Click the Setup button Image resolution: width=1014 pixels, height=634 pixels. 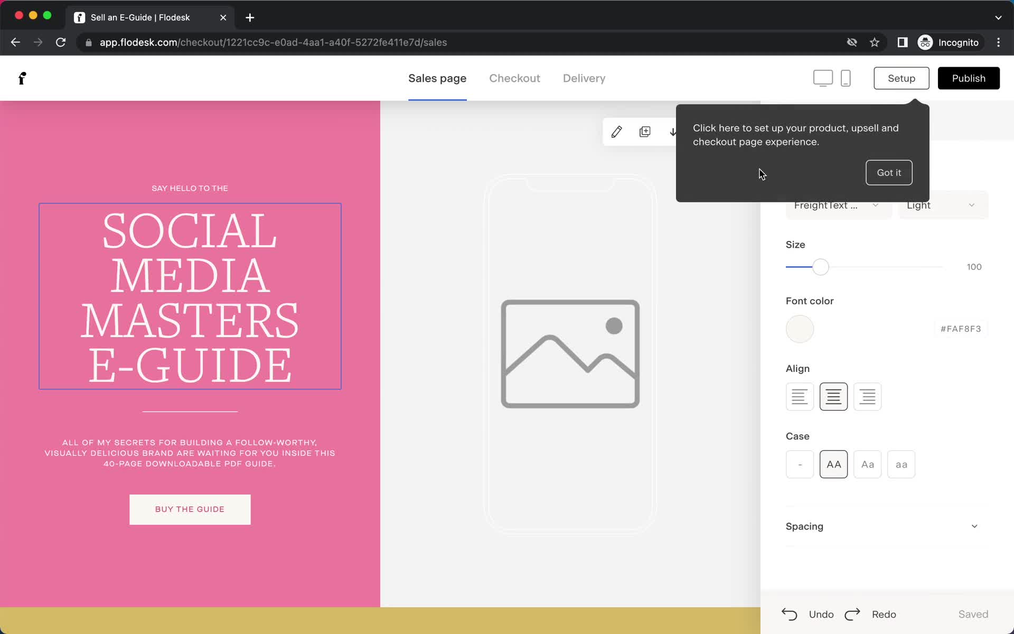point(902,78)
